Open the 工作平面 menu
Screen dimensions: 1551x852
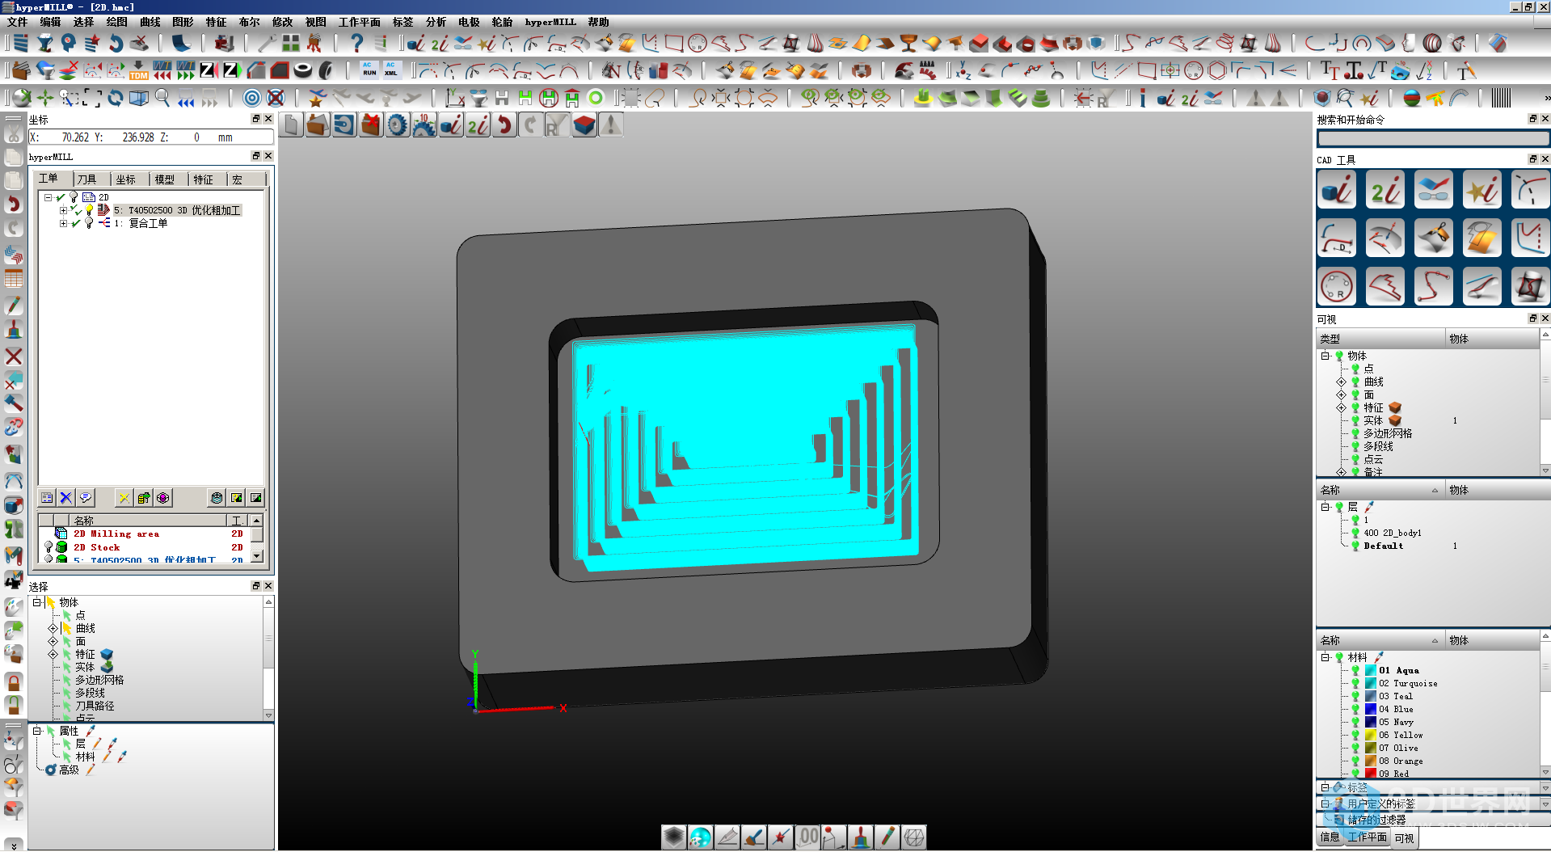(359, 22)
